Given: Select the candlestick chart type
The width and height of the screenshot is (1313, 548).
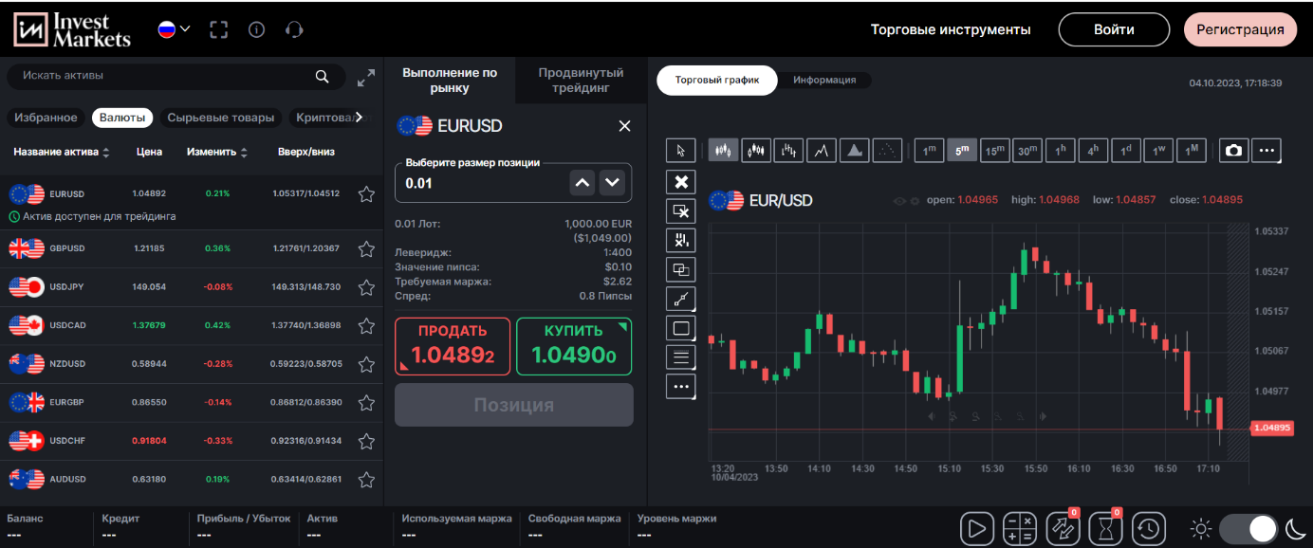Looking at the screenshot, I should pos(721,150).
